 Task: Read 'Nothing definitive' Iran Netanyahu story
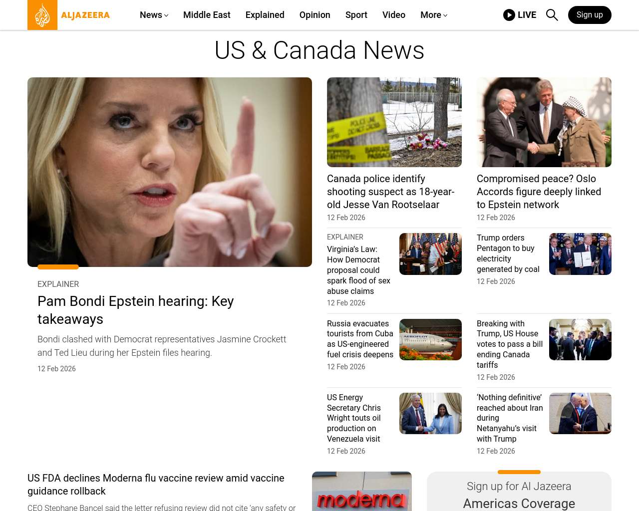(510, 418)
